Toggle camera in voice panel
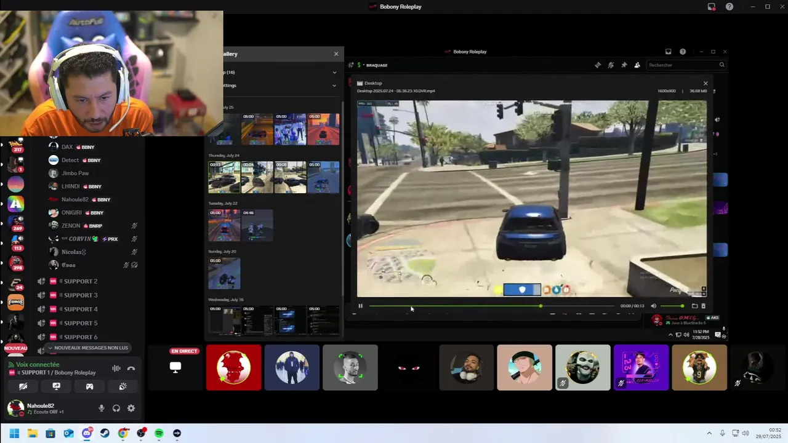The image size is (788, 443). (x=23, y=386)
